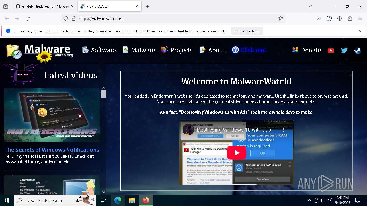Click the 'Welcome to MalwareWatch!' heading

point(237,81)
